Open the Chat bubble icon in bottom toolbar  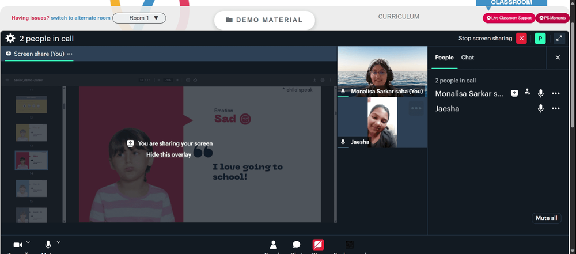pyautogui.click(x=297, y=245)
